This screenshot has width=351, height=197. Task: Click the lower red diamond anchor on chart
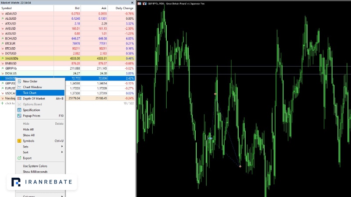point(240,166)
